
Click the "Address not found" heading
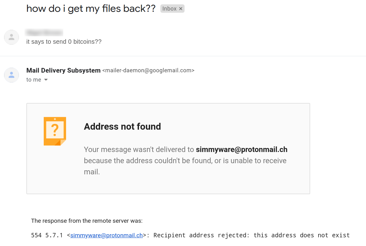point(123,127)
